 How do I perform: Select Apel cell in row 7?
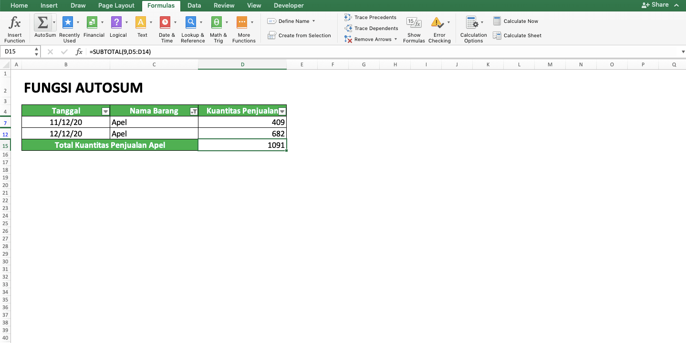coord(154,122)
